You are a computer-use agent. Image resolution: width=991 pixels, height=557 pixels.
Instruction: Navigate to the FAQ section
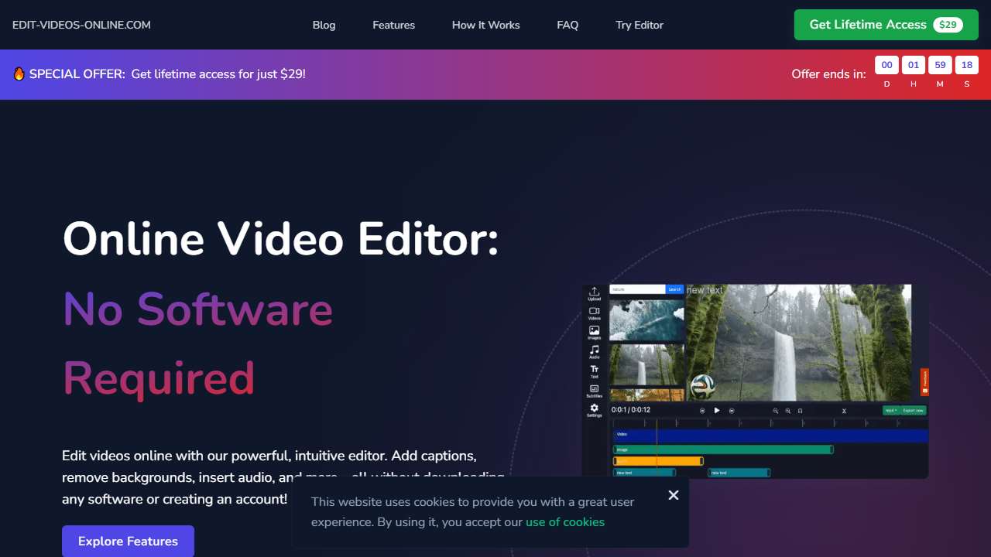click(568, 25)
